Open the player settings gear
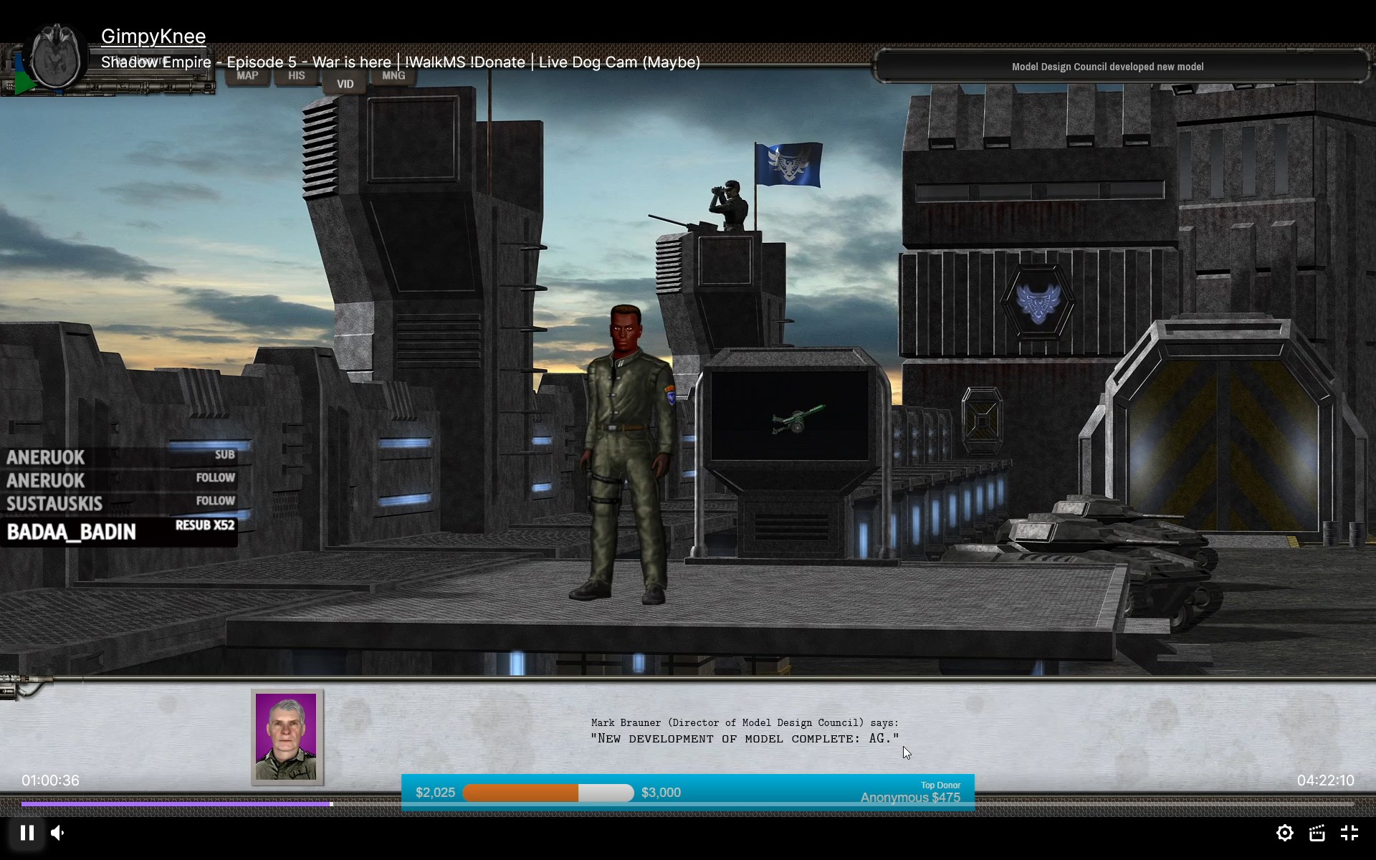Screen dimensions: 1376x860 1284,833
